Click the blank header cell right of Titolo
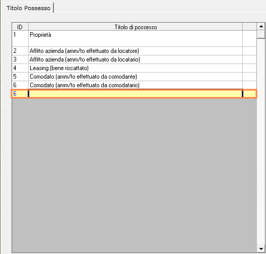266x254 pixels. coord(249,27)
